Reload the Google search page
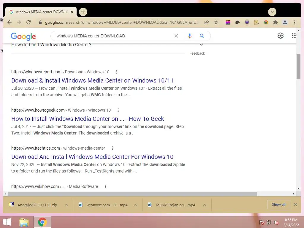Image resolution: width=304 pixels, height=228 pixels. [x=28, y=22]
